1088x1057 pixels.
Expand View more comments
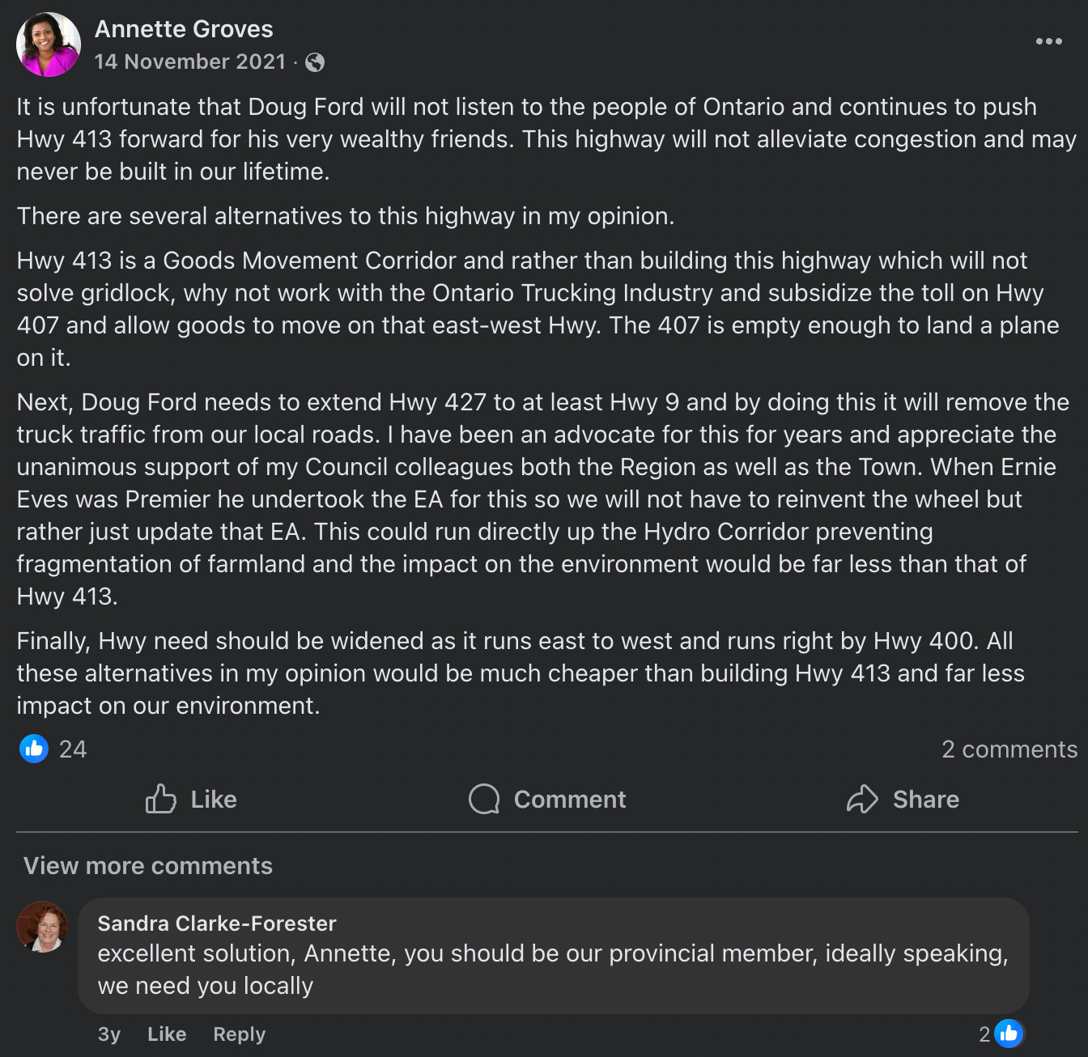(x=148, y=866)
